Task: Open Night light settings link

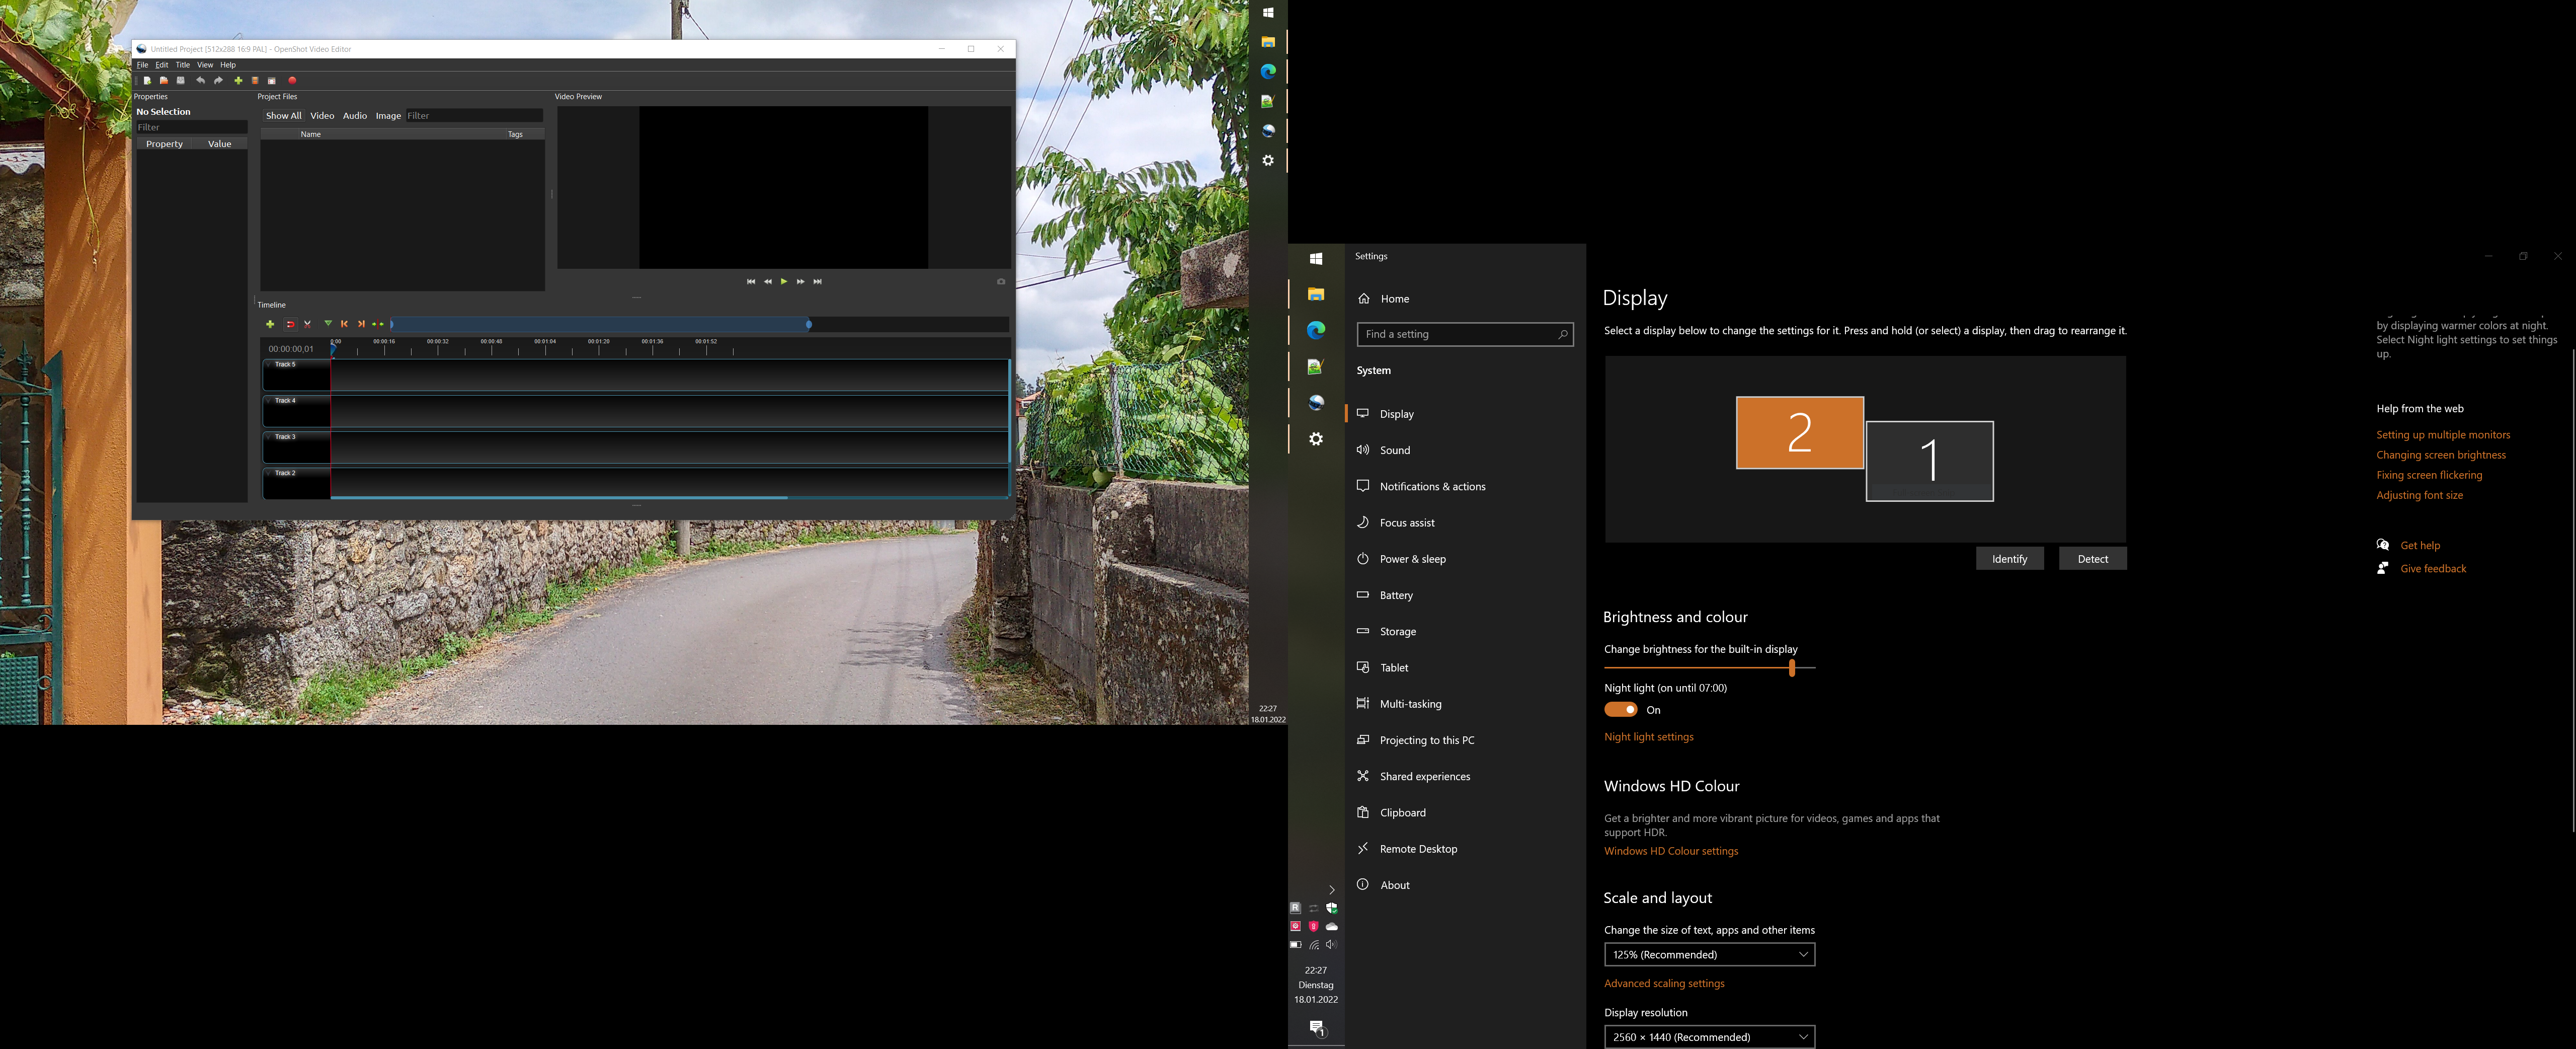Action: (1649, 737)
